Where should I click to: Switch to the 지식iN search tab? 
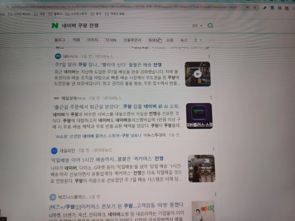111,40
